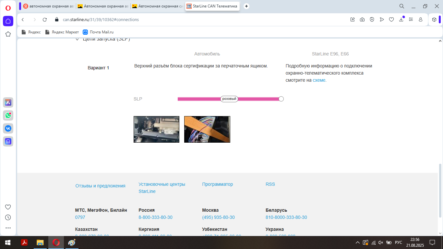Screen dimensions: 443x249
Task: Open Paint from the taskbar
Action: point(72,243)
